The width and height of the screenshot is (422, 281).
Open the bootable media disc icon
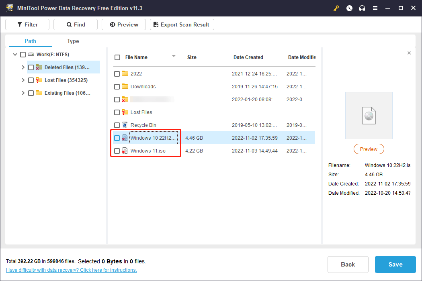[349, 8]
